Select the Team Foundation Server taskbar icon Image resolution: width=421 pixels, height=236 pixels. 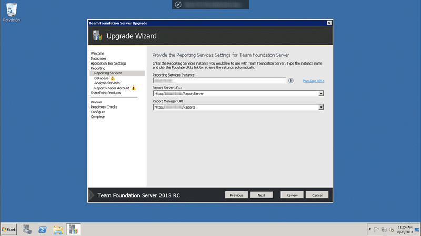[x=73, y=229]
